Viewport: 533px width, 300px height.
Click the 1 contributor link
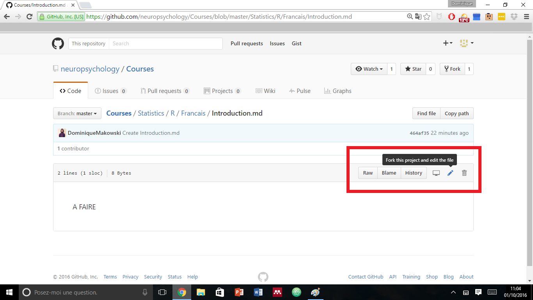(73, 148)
